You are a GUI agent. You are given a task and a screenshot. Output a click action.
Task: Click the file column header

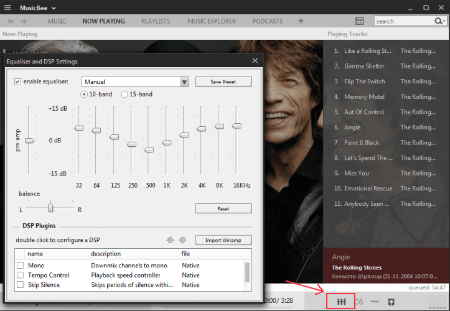tap(215, 254)
